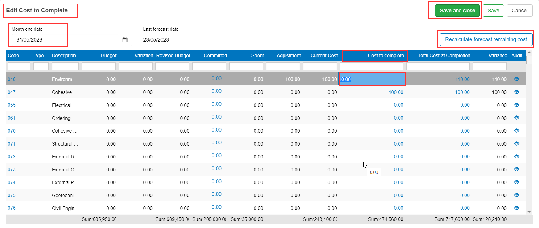Open code 073 link
This screenshot has height=228, width=539.
coord(12,169)
